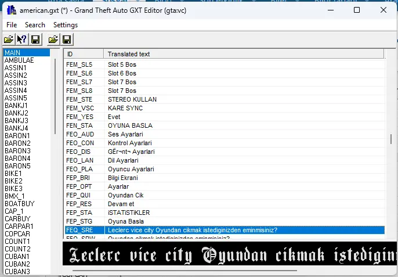Click the second save floppy disk icon
Screen dimensions: 398x277
point(67,39)
